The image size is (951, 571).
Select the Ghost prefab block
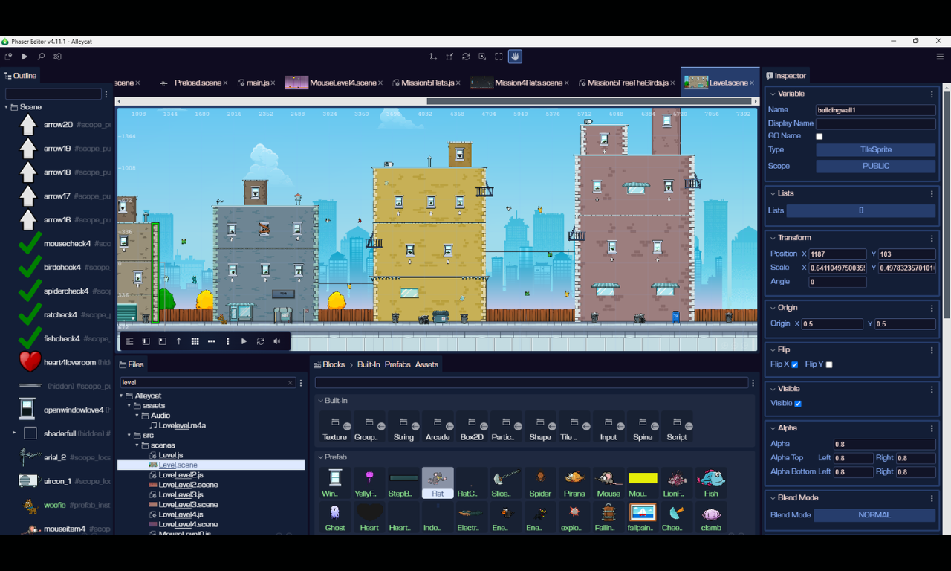pos(335,517)
